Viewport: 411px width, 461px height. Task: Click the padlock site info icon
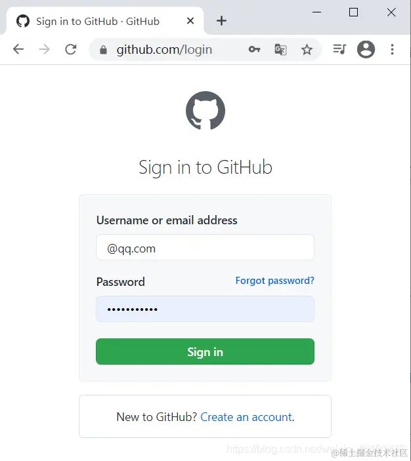click(x=103, y=50)
